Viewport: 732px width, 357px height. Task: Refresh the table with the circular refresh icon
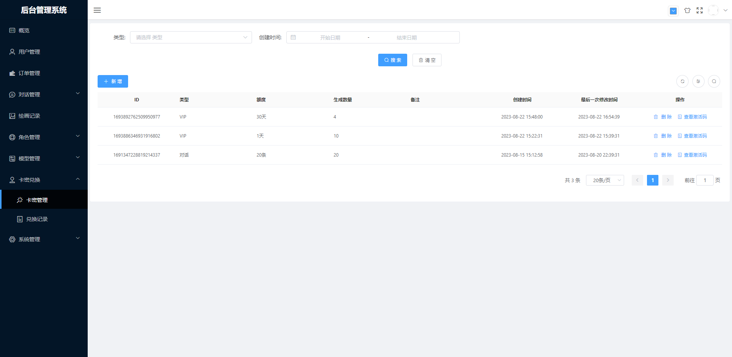pos(682,82)
